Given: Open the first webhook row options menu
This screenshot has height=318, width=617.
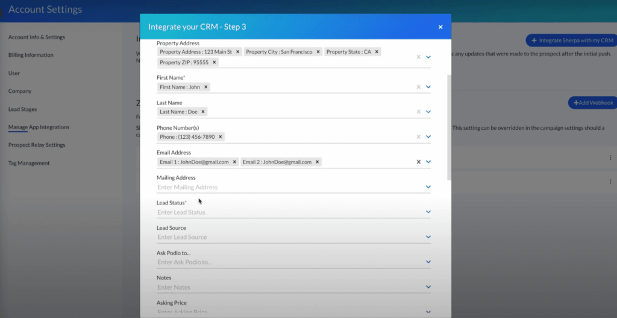Looking at the screenshot, I should [x=610, y=157].
